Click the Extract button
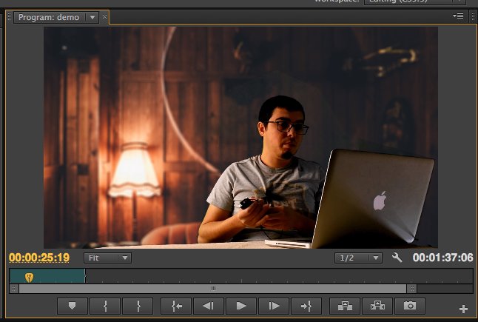 [x=377, y=306]
